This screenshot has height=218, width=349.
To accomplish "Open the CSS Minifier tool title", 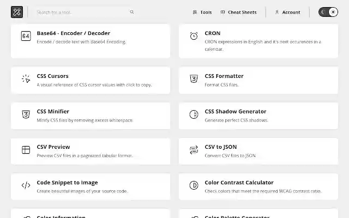I will point(53,111).
